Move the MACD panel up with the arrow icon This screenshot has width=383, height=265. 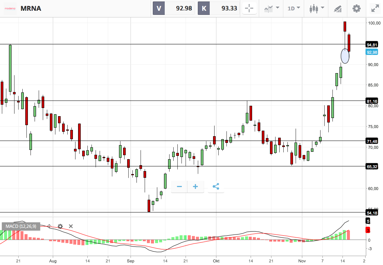[49, 226]
